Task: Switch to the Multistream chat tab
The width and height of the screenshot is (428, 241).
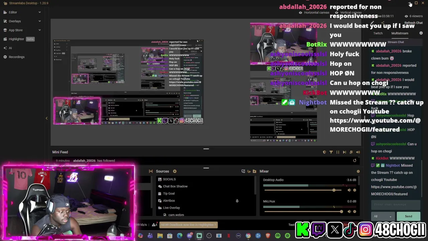Action: point(400,33)
